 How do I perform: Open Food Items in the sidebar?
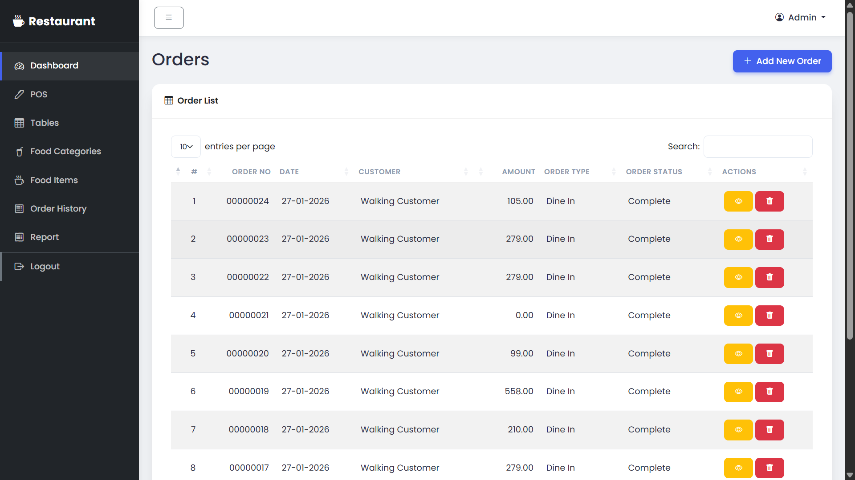click(70, 180)
